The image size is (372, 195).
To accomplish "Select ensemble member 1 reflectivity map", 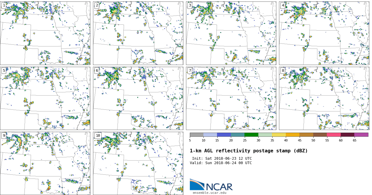I will [45, 33].
